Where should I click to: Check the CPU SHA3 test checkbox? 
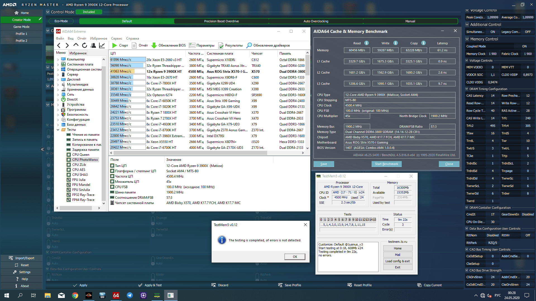(69, 175)
